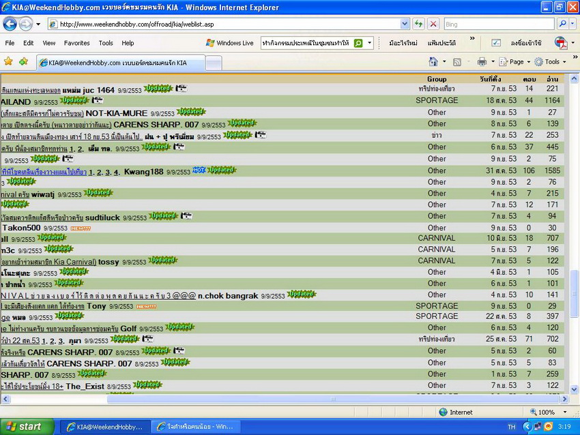Click Add to Favorites star-plus icon
This screenshot has width=580, height=435.
(x=23, y=61)
